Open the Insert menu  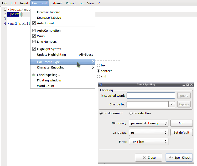click(x=24, y=3)
